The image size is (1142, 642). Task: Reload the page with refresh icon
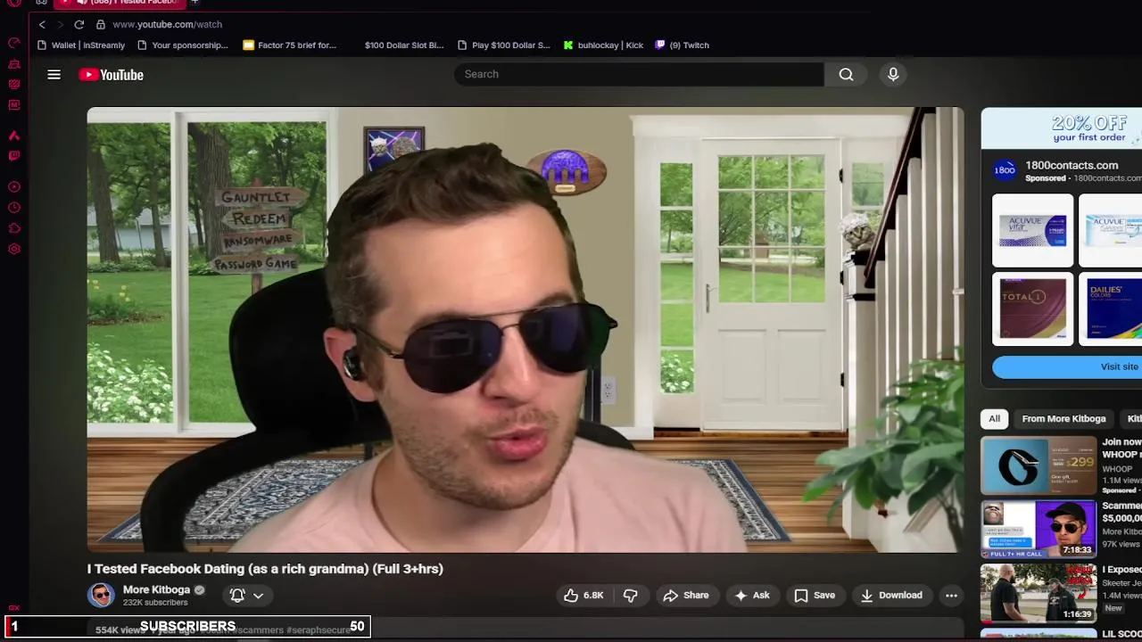(79, 24)
